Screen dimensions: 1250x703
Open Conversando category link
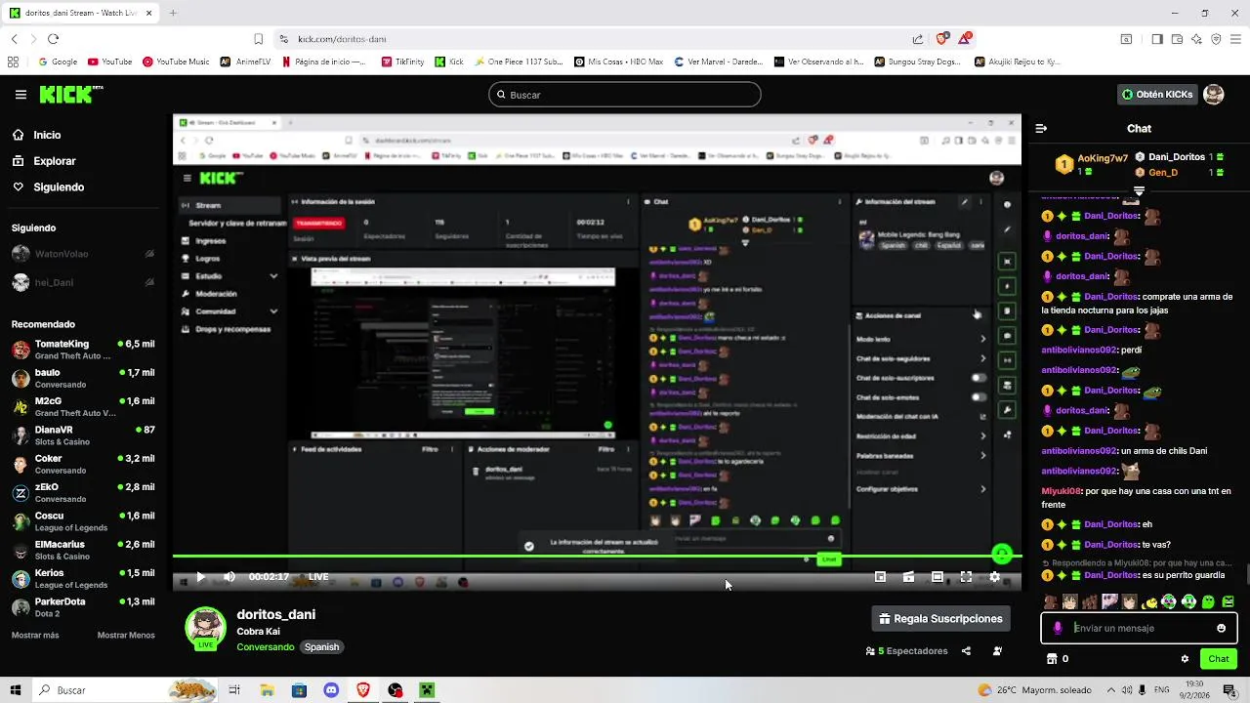click(265, 646)
